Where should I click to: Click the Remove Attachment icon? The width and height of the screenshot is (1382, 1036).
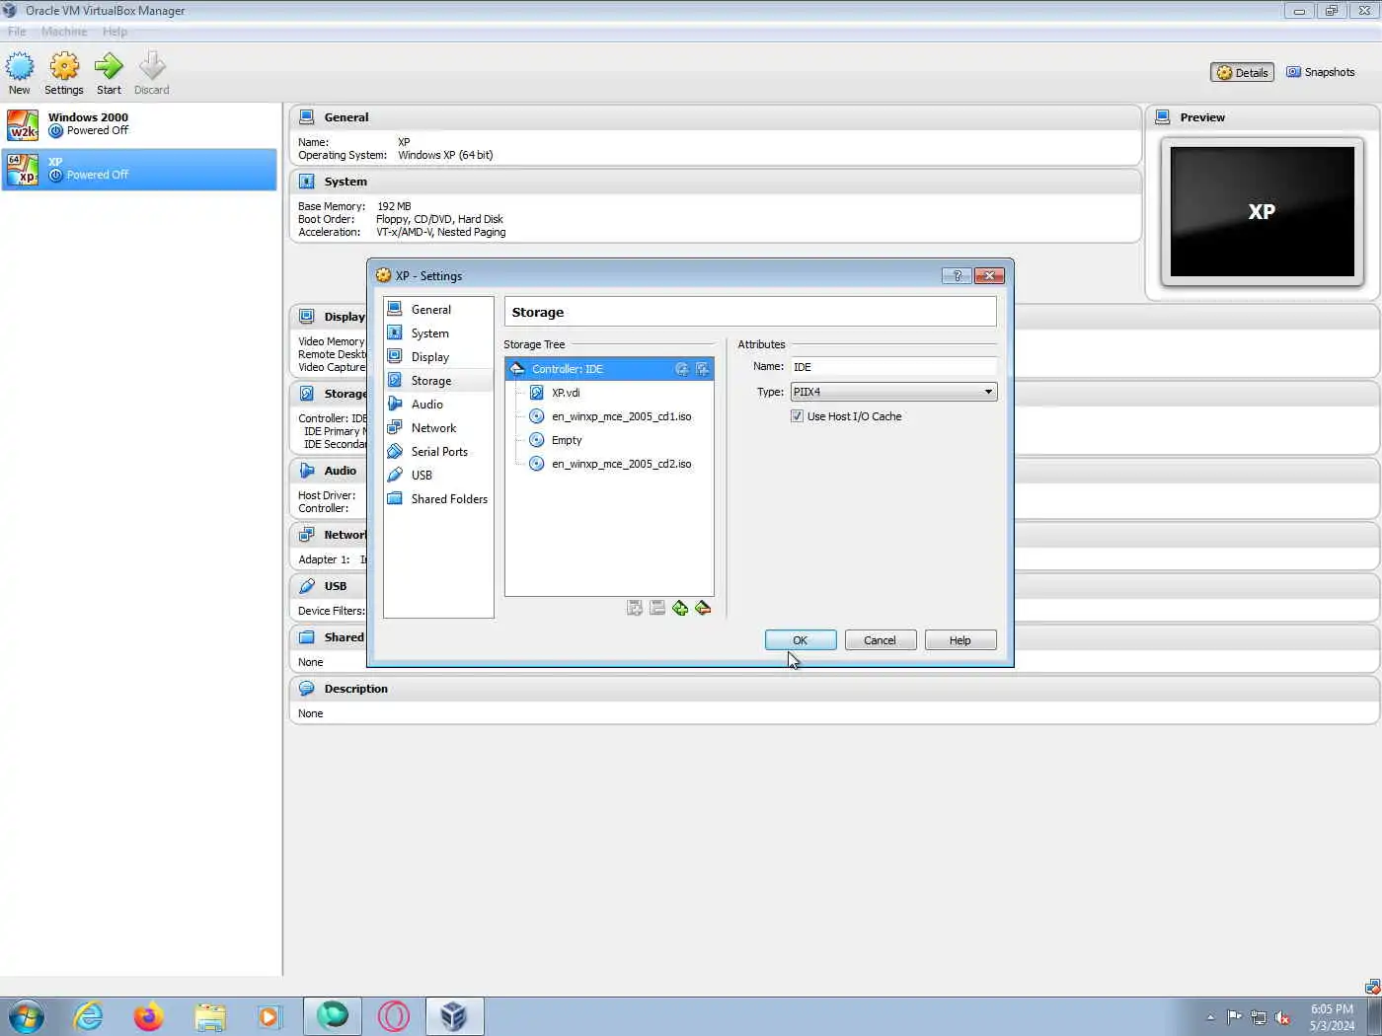click(x=703, y=608)
